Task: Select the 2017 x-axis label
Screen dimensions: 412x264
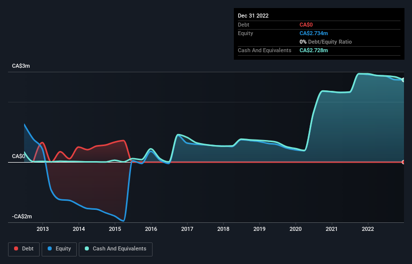Action: pyautogui.click(x=187, y=229)
